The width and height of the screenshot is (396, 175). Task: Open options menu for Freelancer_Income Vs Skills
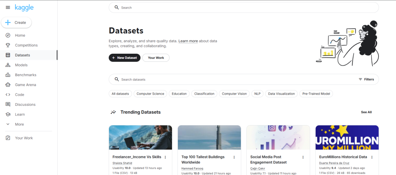(165, 157)
